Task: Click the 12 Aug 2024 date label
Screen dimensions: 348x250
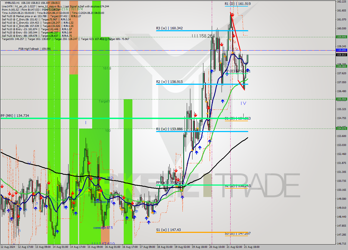Action: tap(7, 247)
